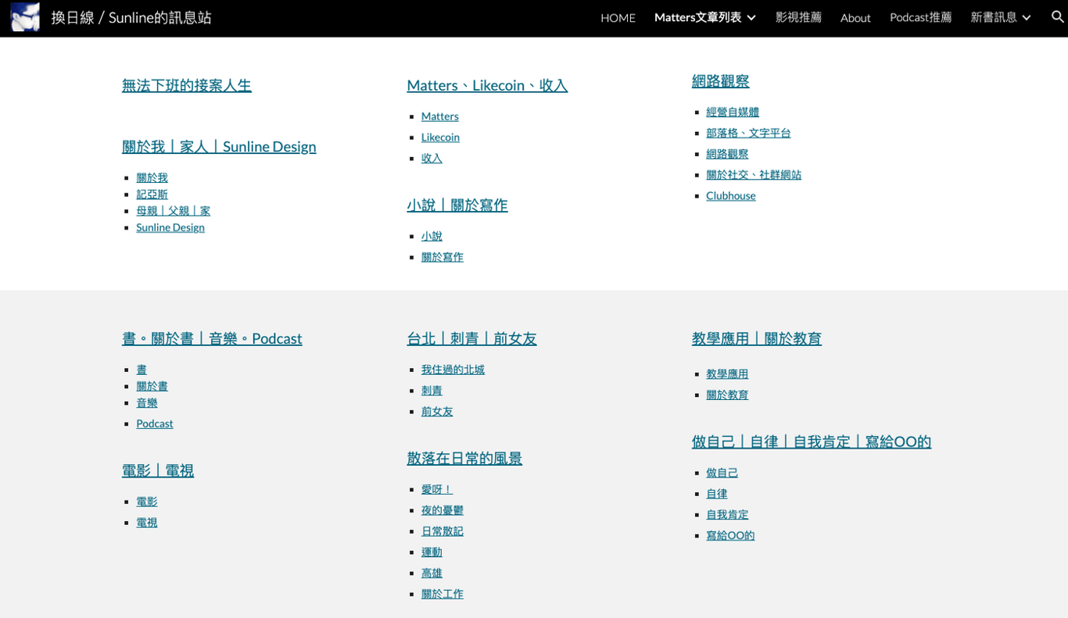Go to the HOME menu item
Image resolution: width=1068 pixels, height=618 pixels.
pyautogui.click(x=618, y=17)
